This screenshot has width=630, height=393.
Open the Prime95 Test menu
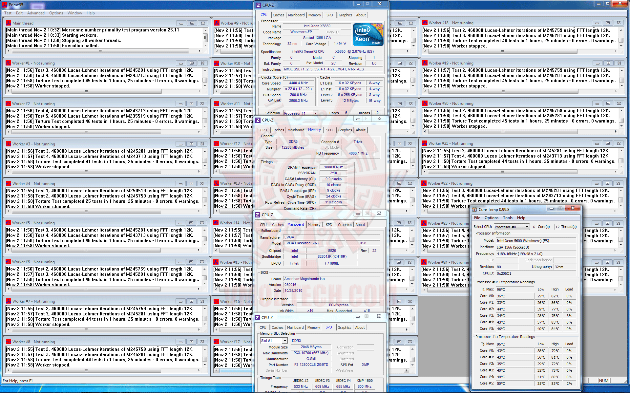point(8,13)
